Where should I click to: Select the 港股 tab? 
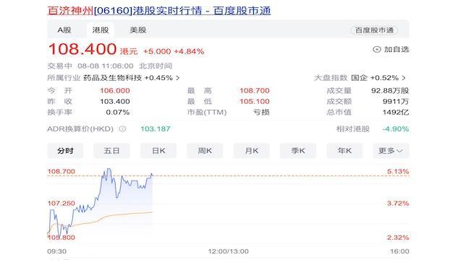point(101,30)
